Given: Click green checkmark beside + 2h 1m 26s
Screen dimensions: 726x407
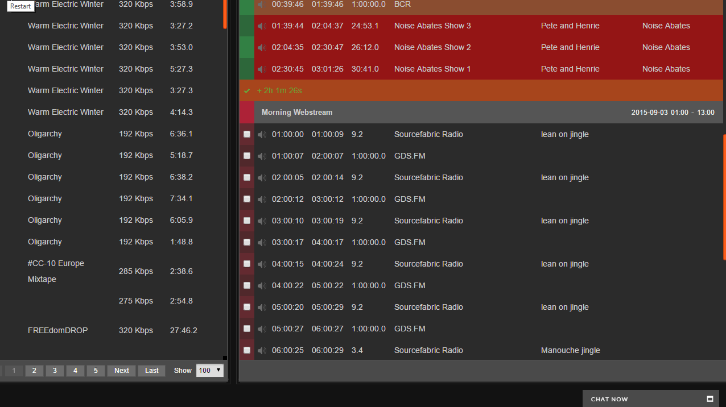Looking at the screenshot, I should tap(247, 91).
